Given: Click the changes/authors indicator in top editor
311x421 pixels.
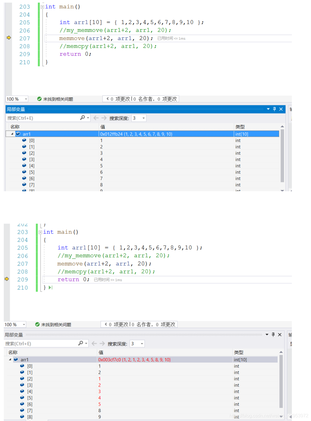Looking at the screenshot, I should [141, 99].
